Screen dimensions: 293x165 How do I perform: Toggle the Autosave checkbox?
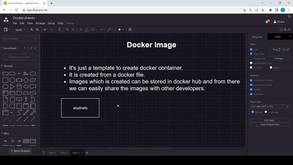coord(251,94)
